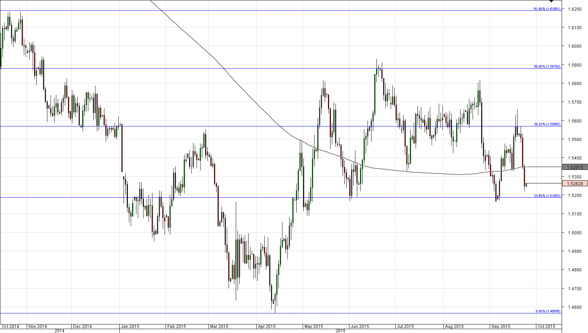
Task: Click the 1.5500 price axis label
Action: 574,139
